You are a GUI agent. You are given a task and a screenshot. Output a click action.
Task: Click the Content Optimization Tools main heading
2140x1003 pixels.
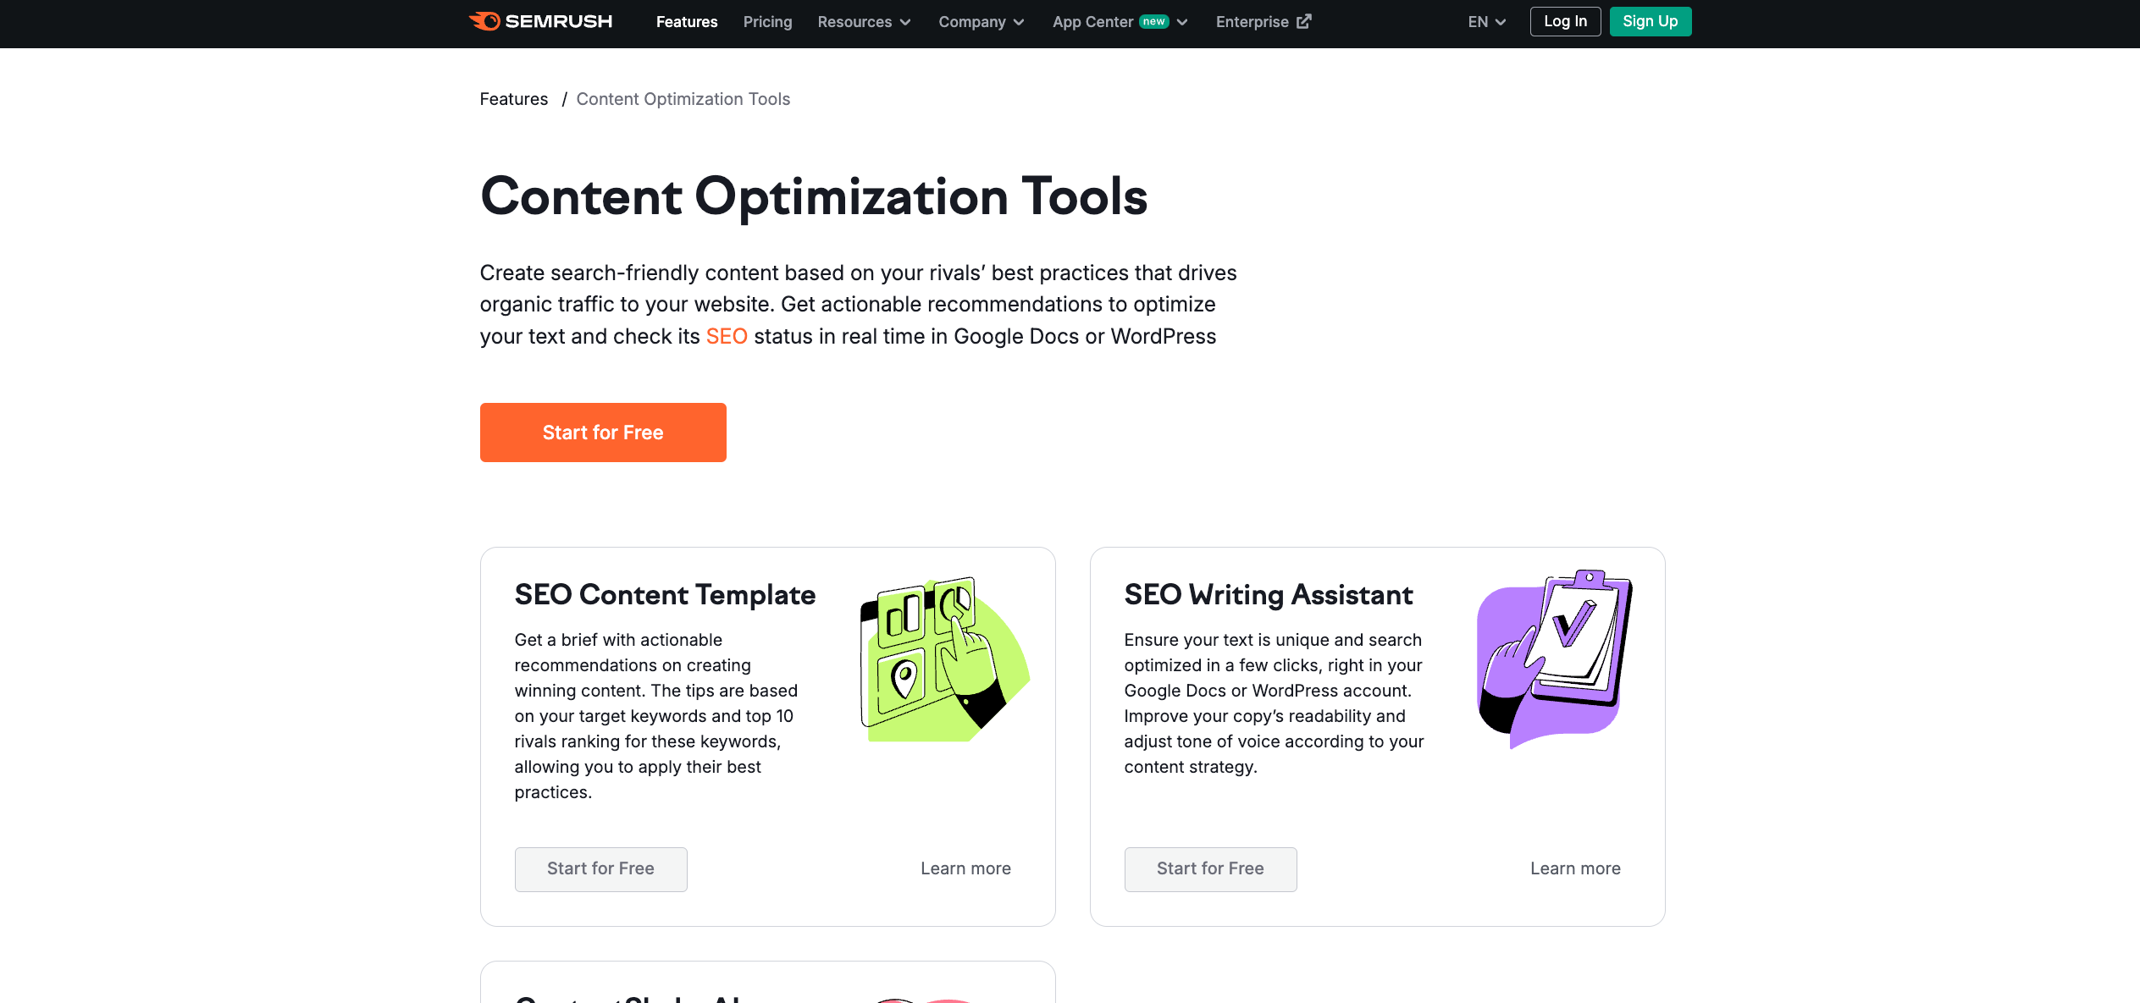(x=814, y=196)
